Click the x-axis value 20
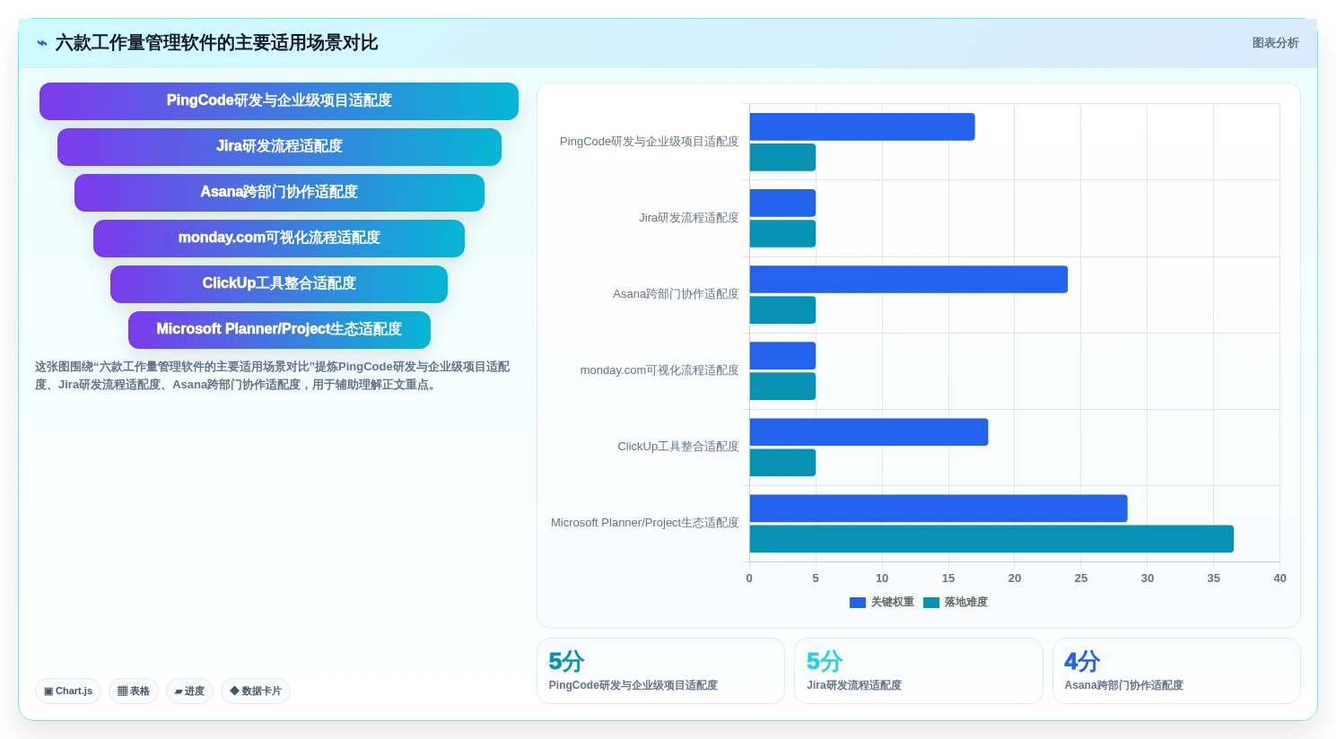 [x=1015, y=578]
